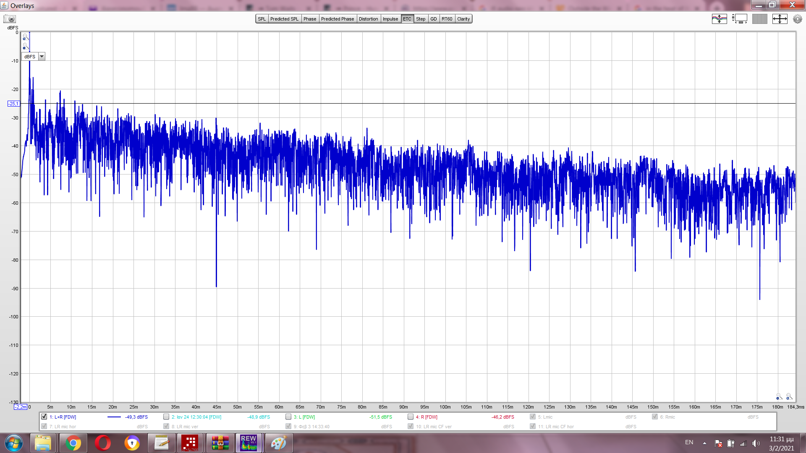This screenshot has width=806, height=453.
Task: Click the horizontal zoom in magnifier
Action: point(789,396)
